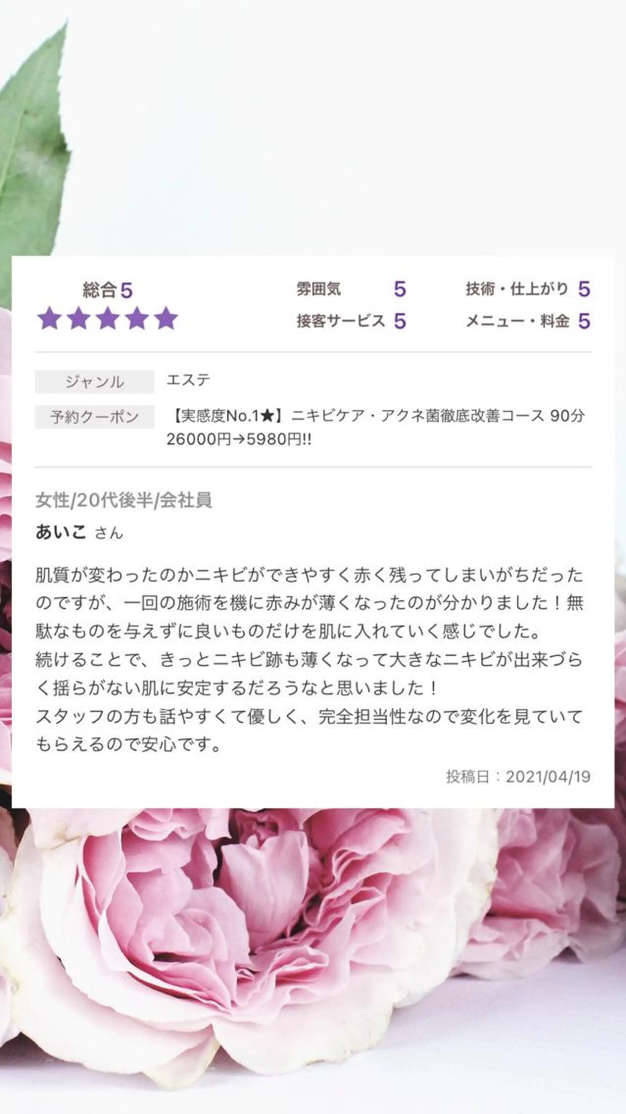Click reviewer name あいこ
Viewport: 626px width, 1114px height.
coord(61,531)
